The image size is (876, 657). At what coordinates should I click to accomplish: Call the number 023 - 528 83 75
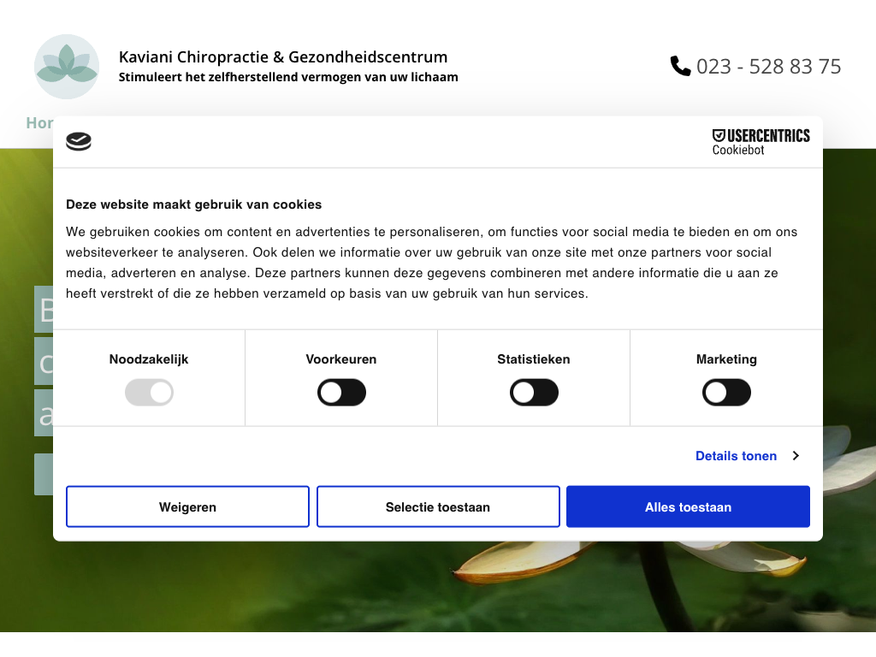pos(768,67)
